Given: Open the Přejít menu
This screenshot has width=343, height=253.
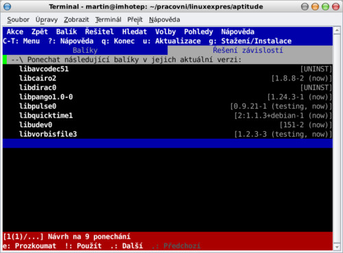Looking at the screenshot, I should click(134, 20).
